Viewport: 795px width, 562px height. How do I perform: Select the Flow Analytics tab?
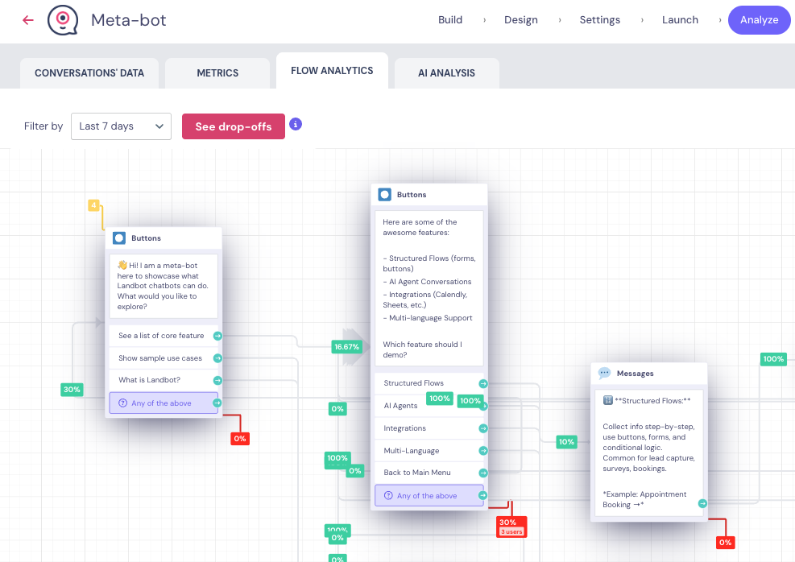pos(332,71)
